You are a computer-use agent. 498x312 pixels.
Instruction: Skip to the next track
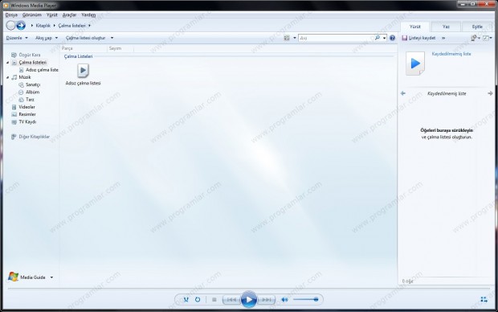click(266, 300)
